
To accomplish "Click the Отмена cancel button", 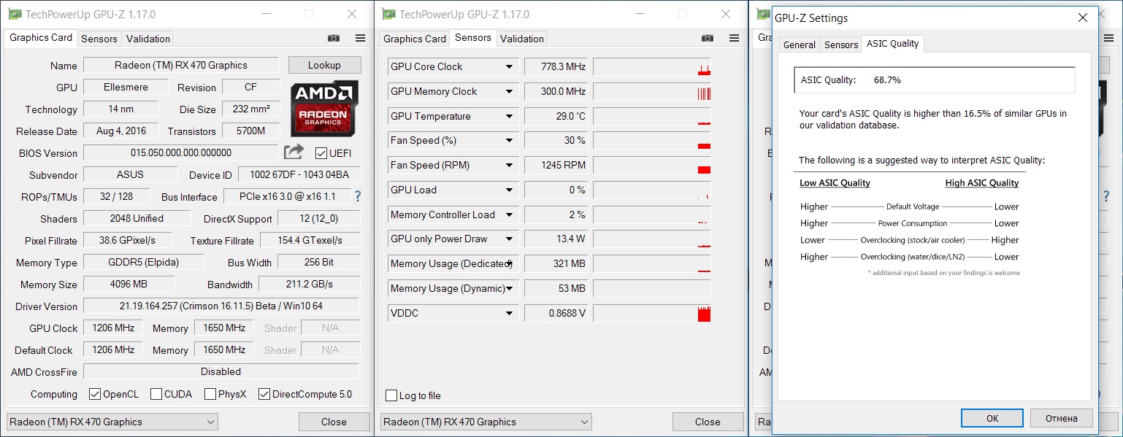I will 1062,418.
